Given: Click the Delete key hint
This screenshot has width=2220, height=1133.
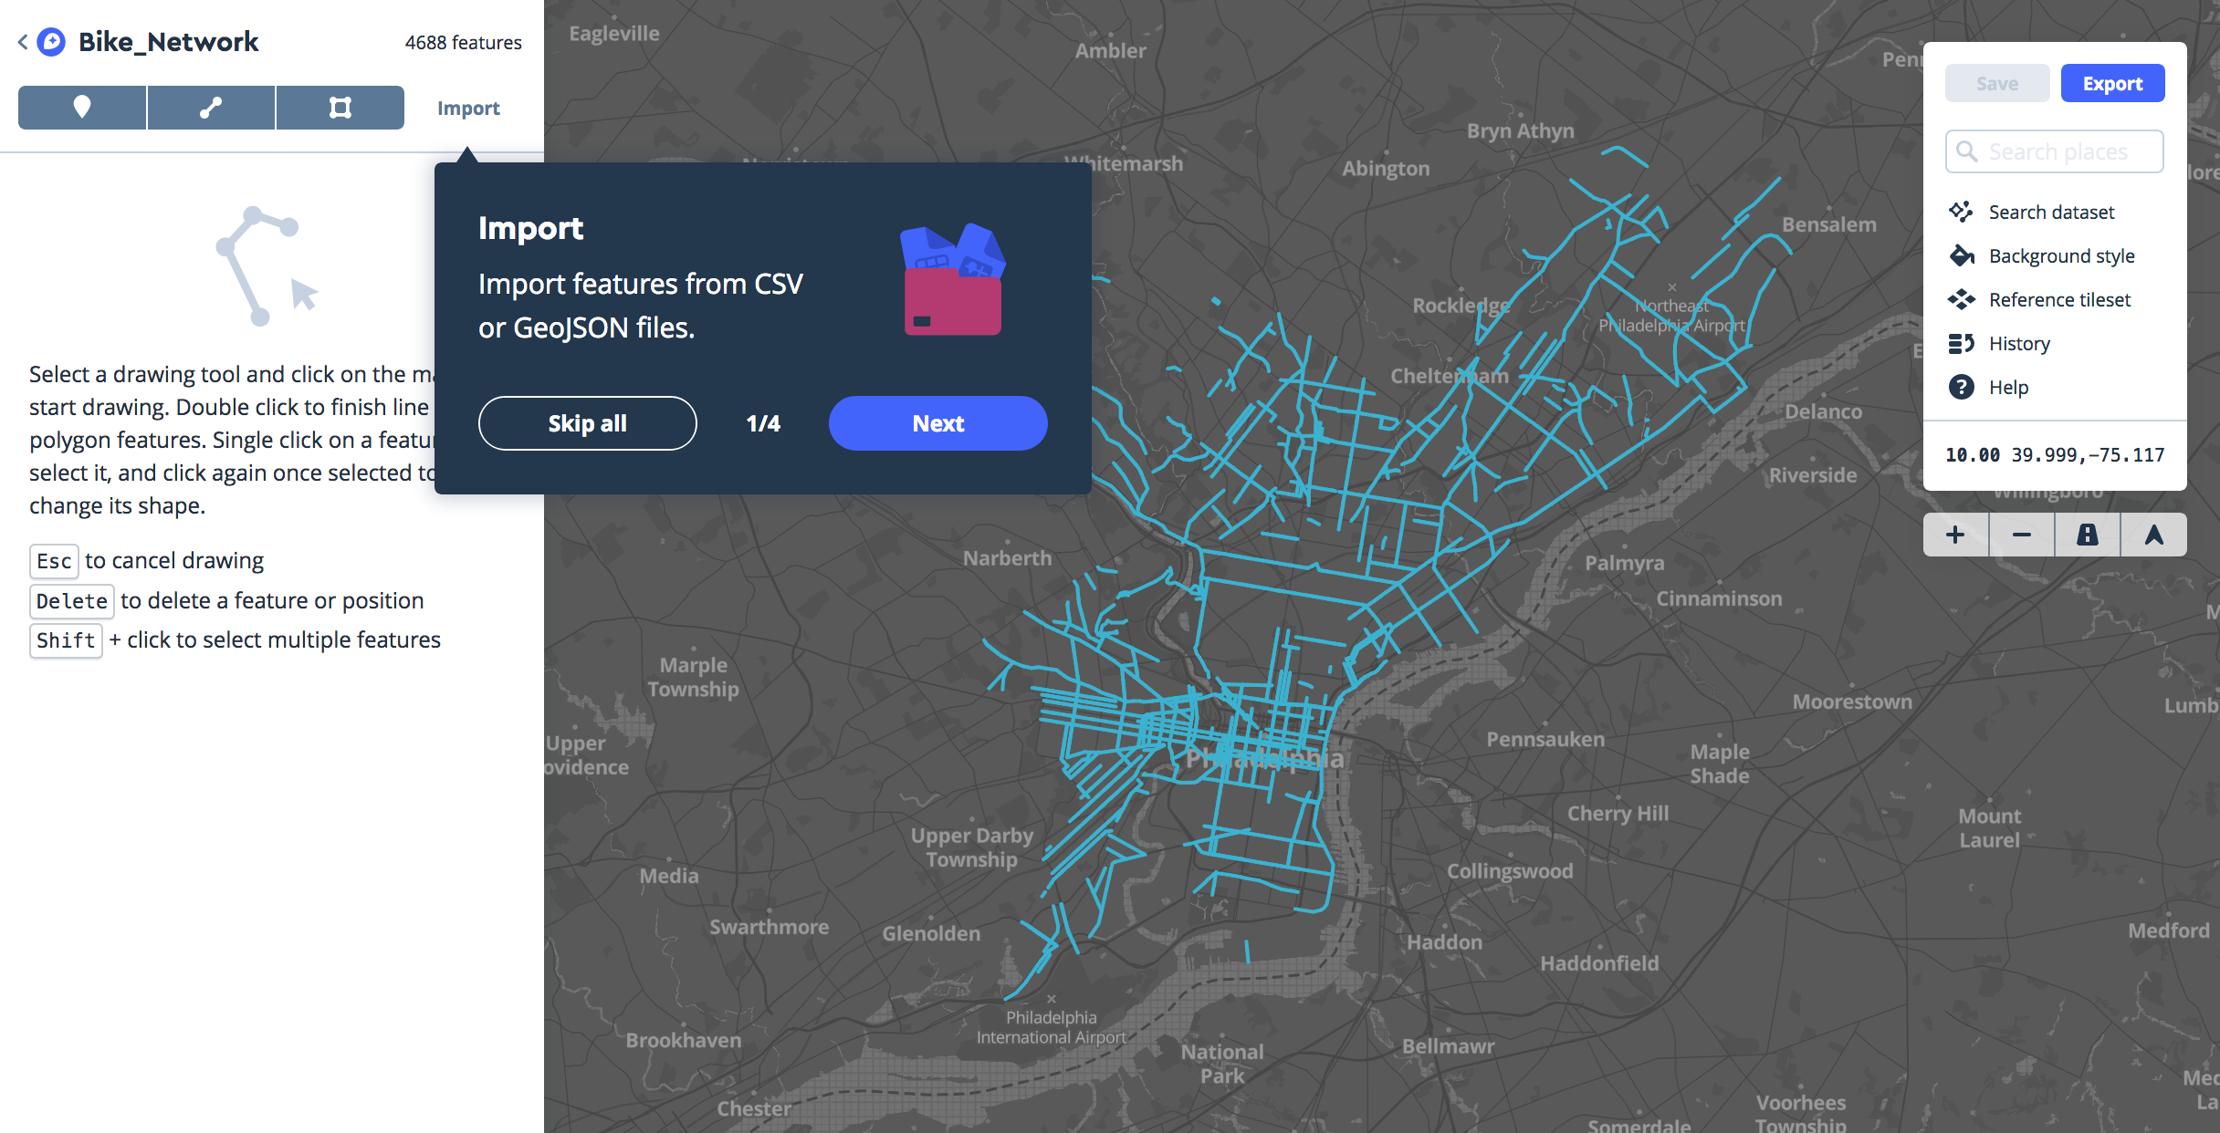Looking at the screenshot, I should (x=72, y=601).
